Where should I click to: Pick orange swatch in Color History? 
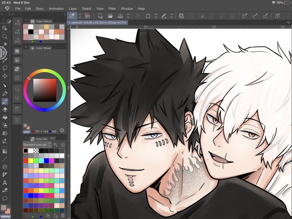click(57, 32)
